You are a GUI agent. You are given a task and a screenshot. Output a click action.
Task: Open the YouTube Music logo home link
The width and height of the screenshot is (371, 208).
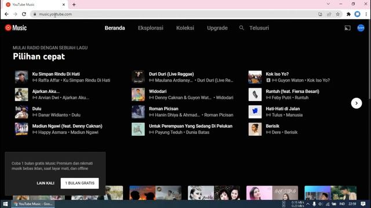pos(16,28)
